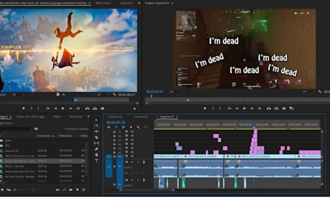Toggle eye visibility of V1 track
The height and width of the screenshot is (198, 330).
coord(132,156)
